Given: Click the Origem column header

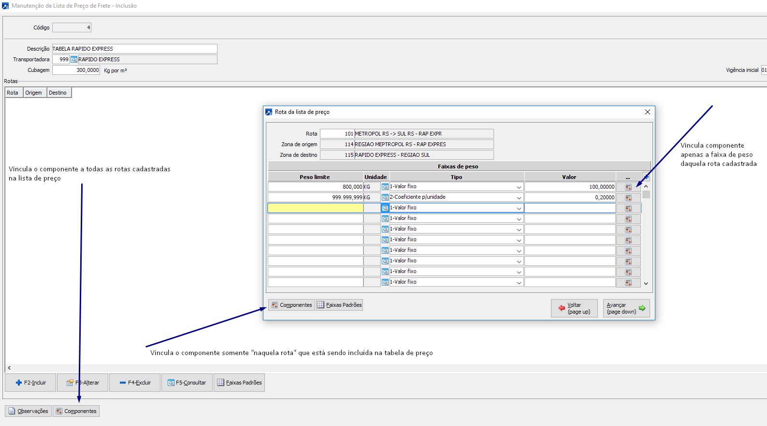Looking at the screenshot, I should (x=34, y=93).
